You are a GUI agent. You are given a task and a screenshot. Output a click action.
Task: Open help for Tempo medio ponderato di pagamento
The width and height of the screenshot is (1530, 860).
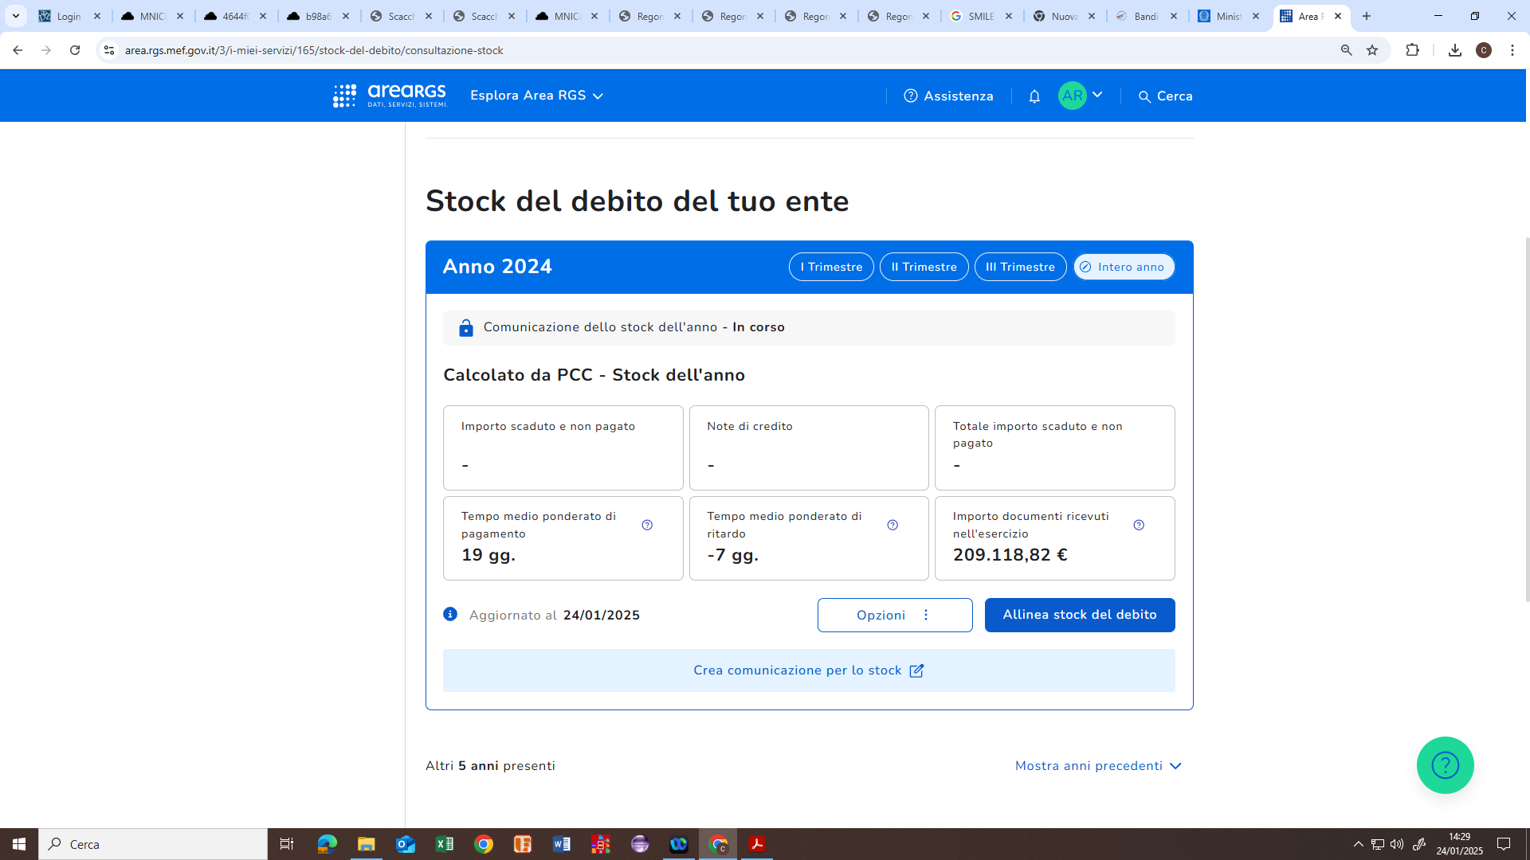[x=647, y=525]
